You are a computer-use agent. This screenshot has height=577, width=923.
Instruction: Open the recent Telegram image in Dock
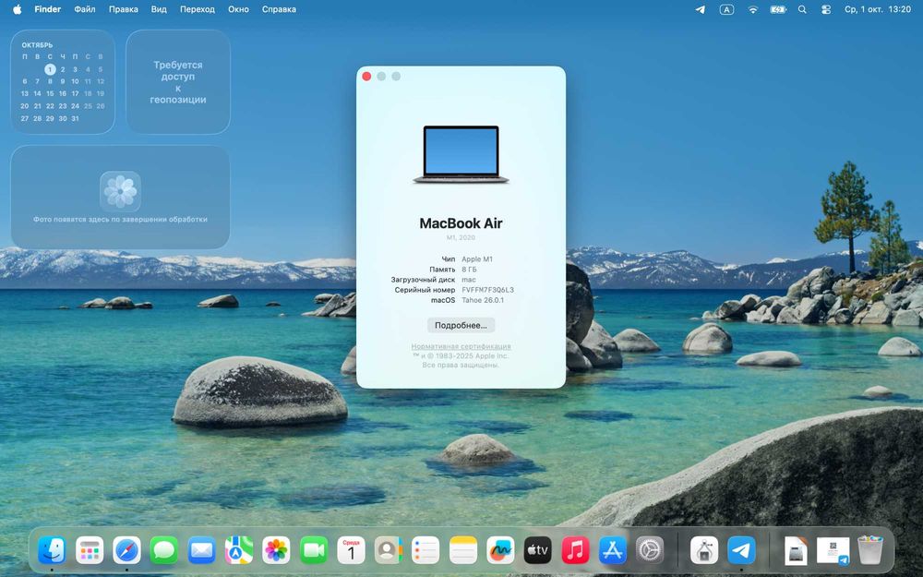[833, 550]
